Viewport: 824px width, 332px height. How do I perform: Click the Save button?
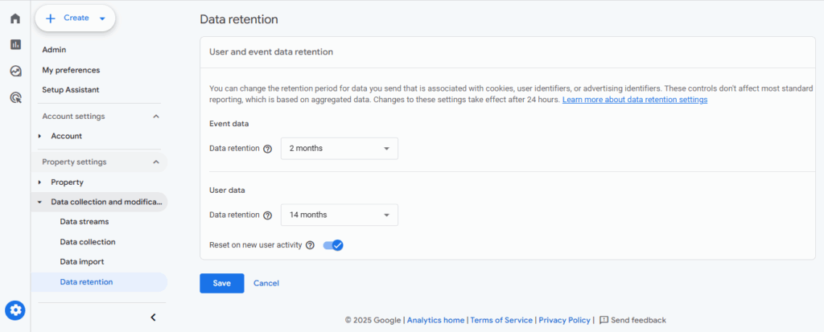coord(222,283)
